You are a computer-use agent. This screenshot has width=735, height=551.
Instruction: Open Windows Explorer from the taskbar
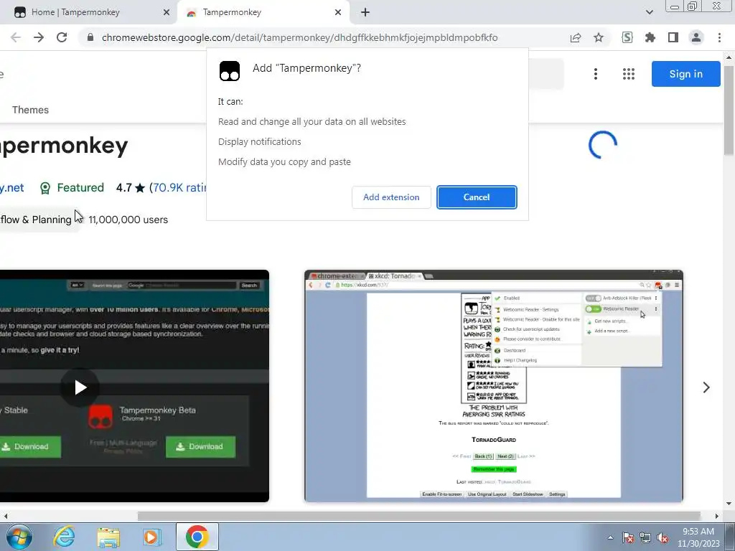[x=108, y=537]
